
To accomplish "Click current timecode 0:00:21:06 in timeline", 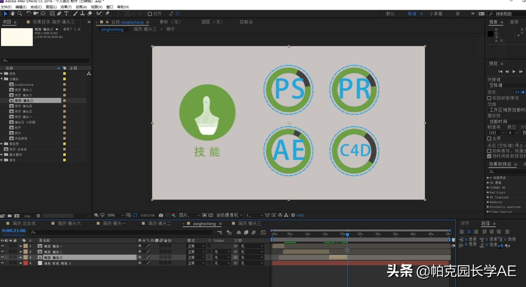I will click(14, 231).
